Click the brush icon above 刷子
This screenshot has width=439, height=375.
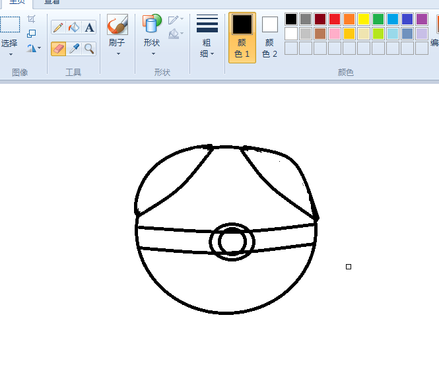[118, 25]
